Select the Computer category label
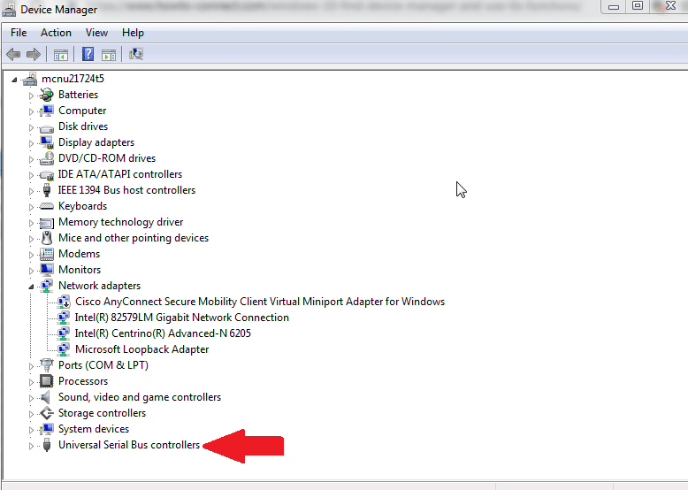The height and width of the screenshot is (490, 688). (82, 111)
